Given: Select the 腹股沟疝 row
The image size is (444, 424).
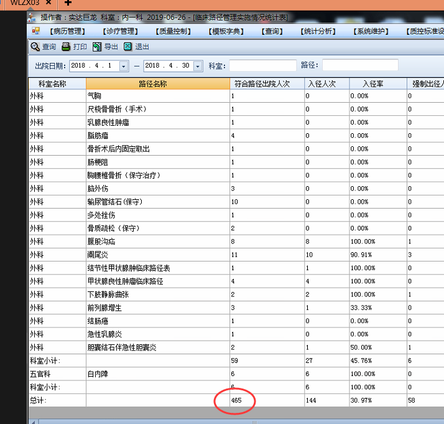Looking at the screenshot, I should [236, 242].
